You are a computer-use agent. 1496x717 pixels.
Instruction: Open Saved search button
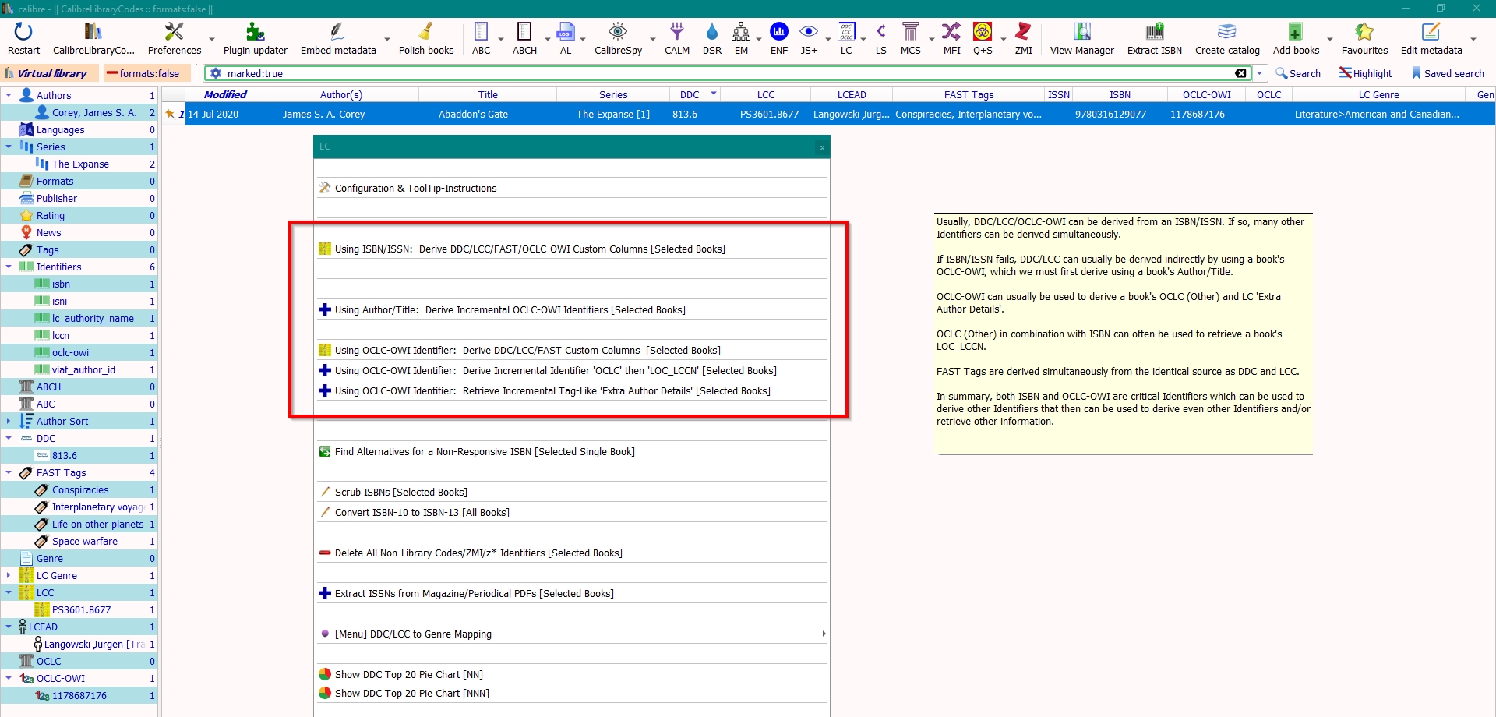point(1448,73)
